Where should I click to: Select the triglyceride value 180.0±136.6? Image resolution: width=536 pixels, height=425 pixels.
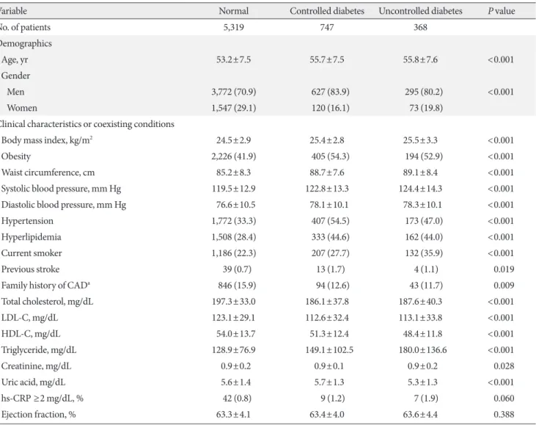click(422, 350)
